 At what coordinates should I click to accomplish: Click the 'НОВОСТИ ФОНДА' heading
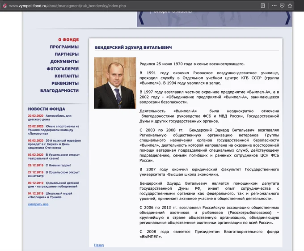(x=46, y=109)
